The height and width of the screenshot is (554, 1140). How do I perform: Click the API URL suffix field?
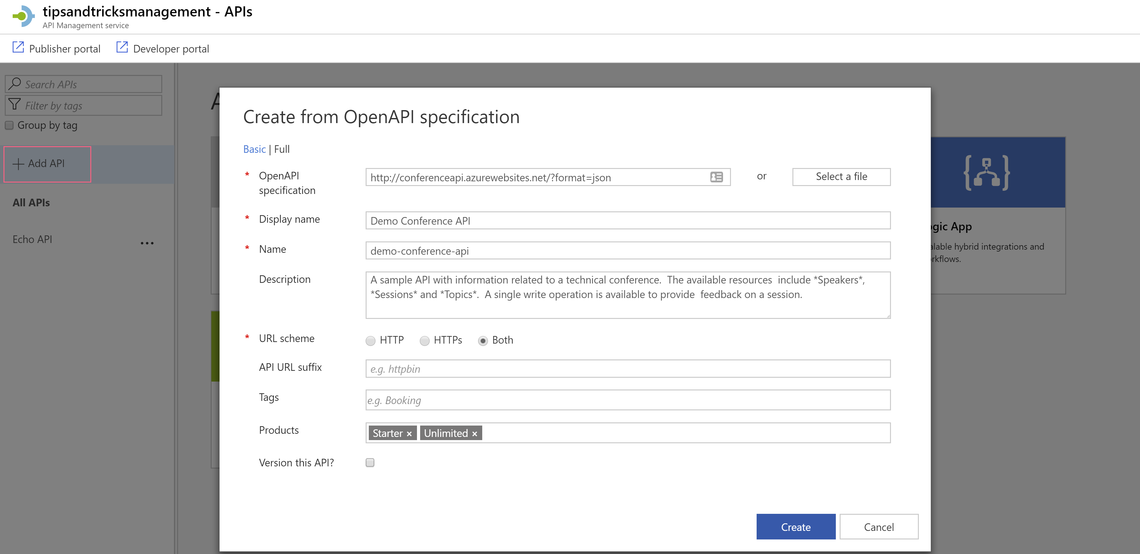click(x=628, y=369)
